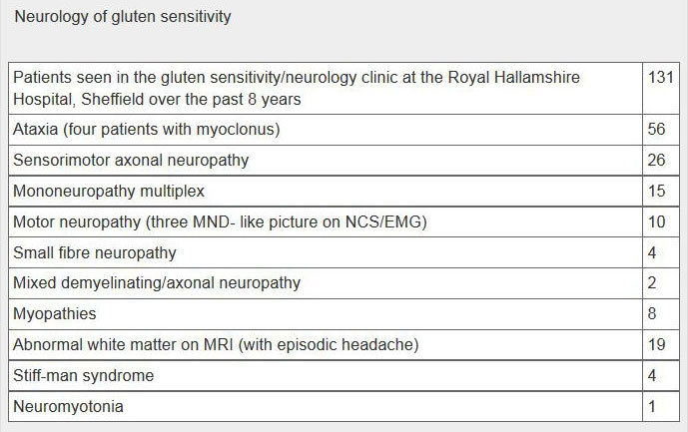Select the Royal Hallamshire Hospital patients row
This screenshot has width=688, height=432.
click(344, 88)
